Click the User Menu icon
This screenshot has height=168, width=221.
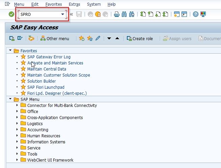point(12,38)
